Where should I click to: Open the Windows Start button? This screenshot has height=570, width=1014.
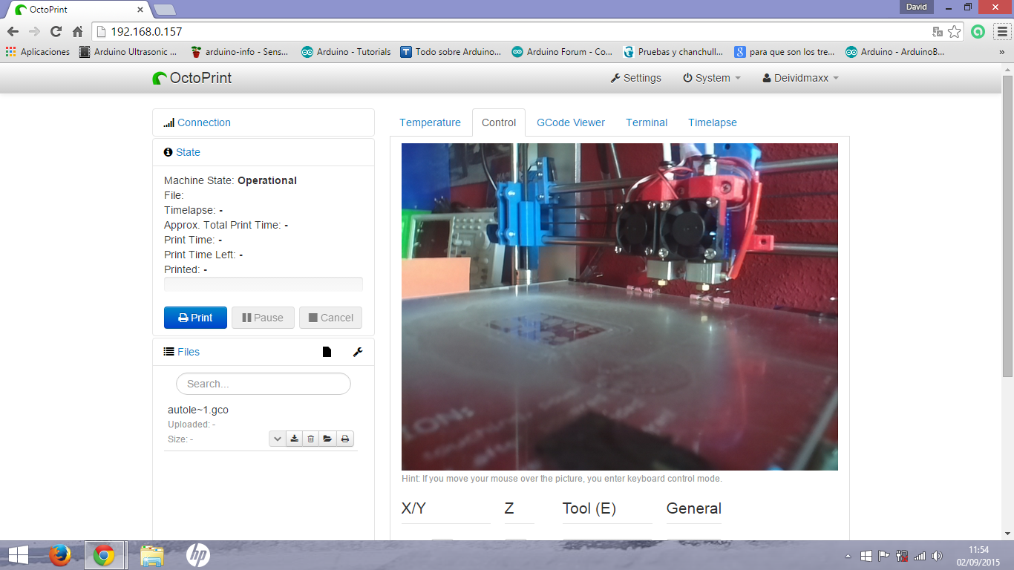pos(19,554)
